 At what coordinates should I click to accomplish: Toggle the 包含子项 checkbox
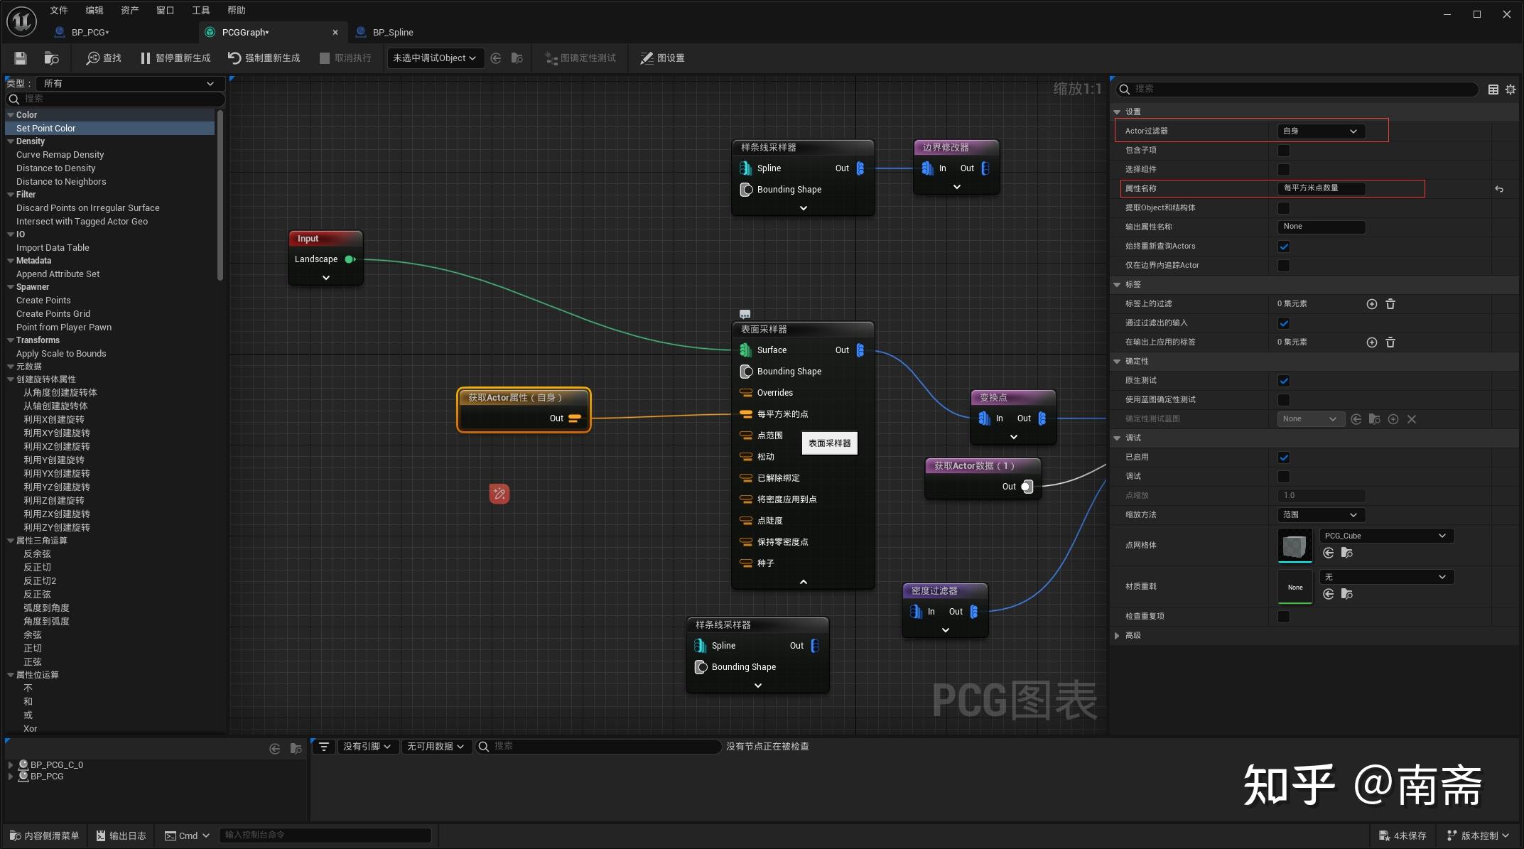(x=1283, y=151)
